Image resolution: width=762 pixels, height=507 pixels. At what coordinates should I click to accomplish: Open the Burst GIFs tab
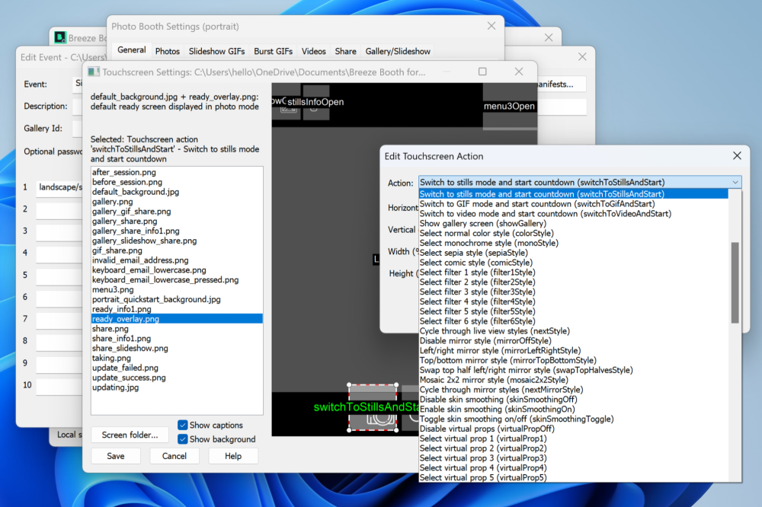point(273,51)
